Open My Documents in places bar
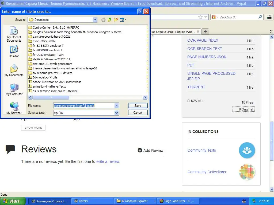Image resolution: width=274 pixels, height=205 pixels. coord(14,70)
